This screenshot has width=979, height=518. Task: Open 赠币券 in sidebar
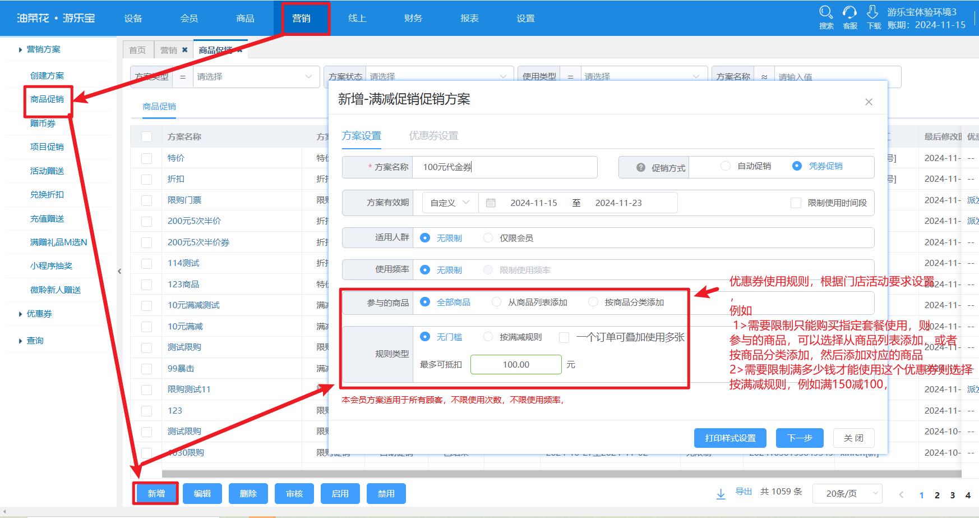pyautogui.click(x=43, y=123)
